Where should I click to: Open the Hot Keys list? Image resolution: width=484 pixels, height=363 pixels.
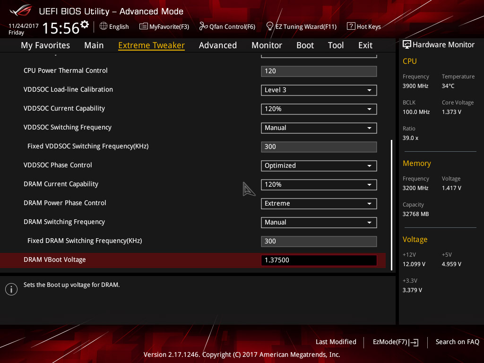click(x=364, y=26)
